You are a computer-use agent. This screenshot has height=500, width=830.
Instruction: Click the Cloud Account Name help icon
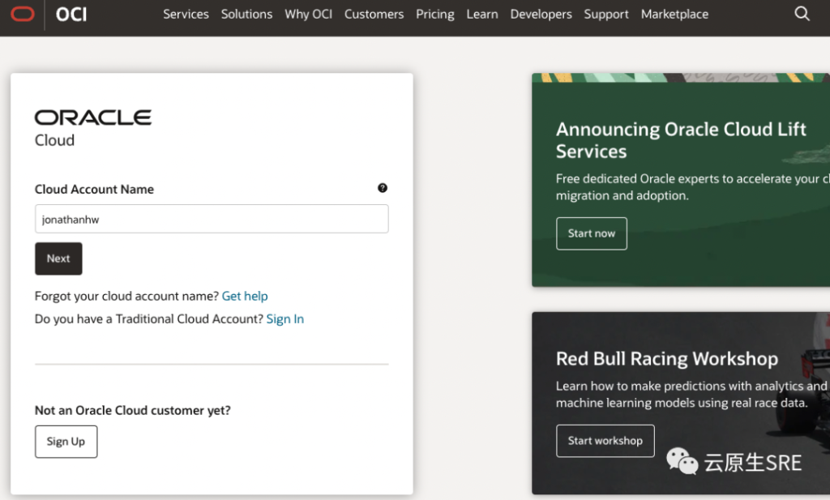click(x=383, y=188)
